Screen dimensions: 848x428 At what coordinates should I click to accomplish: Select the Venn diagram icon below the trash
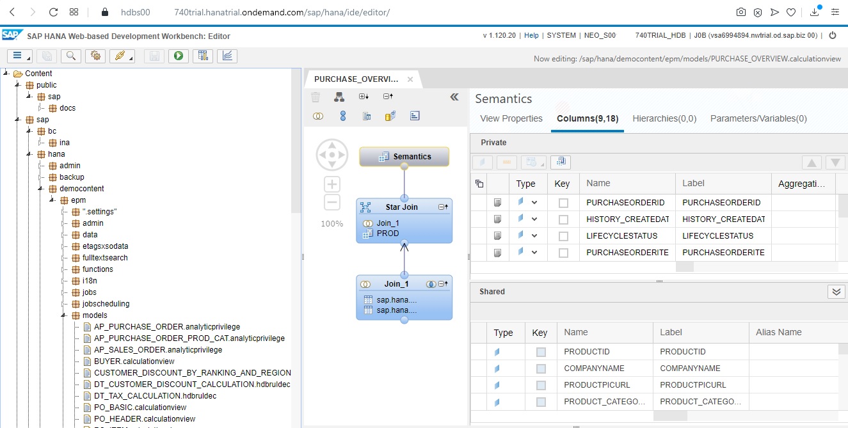[318, 115]
